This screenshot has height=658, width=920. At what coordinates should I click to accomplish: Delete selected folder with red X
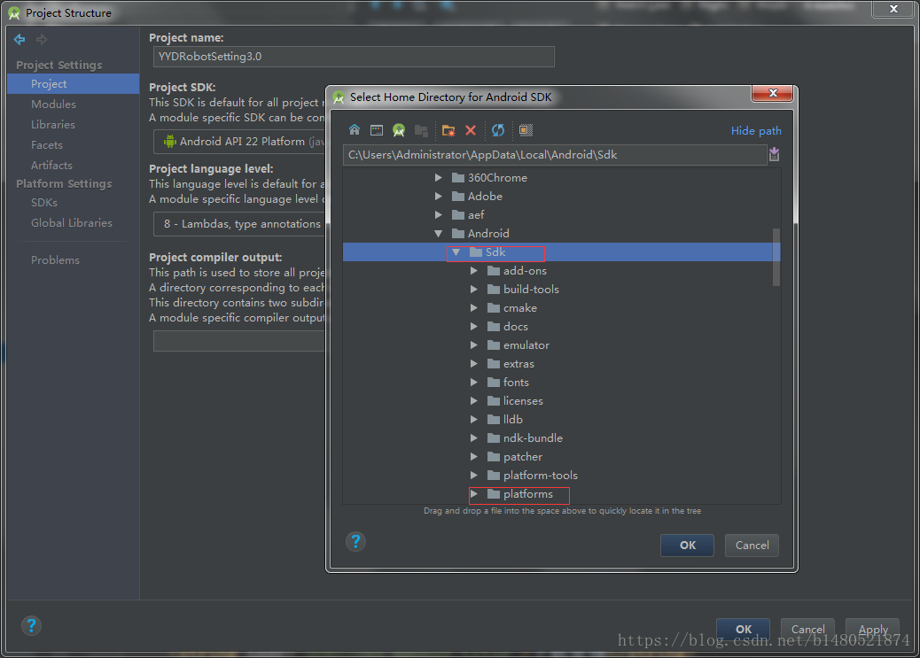(x=471, y=130)
